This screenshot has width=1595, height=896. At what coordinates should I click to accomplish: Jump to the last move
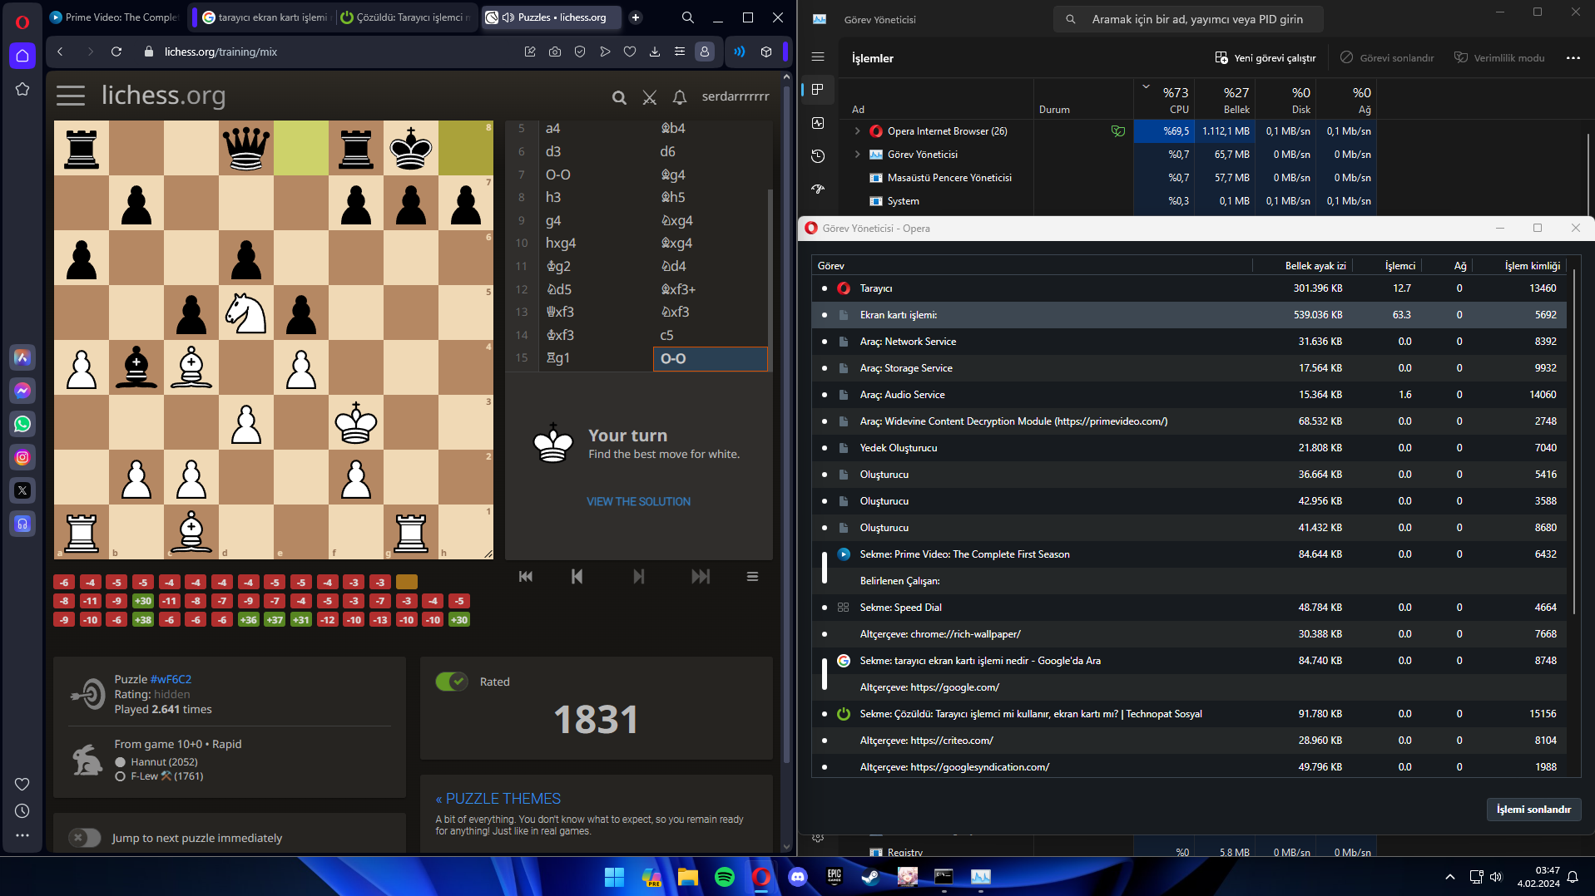[x=701, y=577]
